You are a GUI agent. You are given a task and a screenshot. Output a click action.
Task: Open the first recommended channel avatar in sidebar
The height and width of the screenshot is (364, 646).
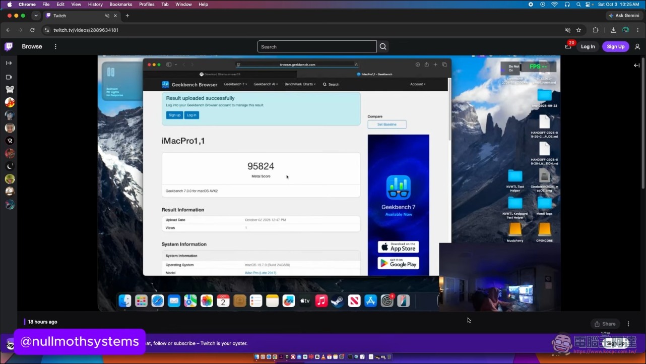pyautogui.click(x=10, y=90)
